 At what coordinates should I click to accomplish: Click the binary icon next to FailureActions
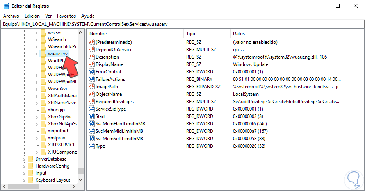click(x=92, y=79)
